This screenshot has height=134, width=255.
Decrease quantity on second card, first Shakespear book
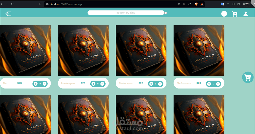(102, 84)
